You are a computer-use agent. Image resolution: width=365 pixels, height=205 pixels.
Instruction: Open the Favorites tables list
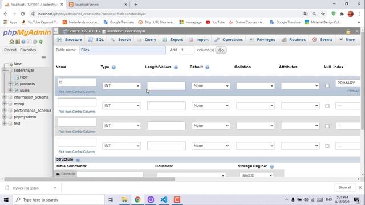[28, 50]
